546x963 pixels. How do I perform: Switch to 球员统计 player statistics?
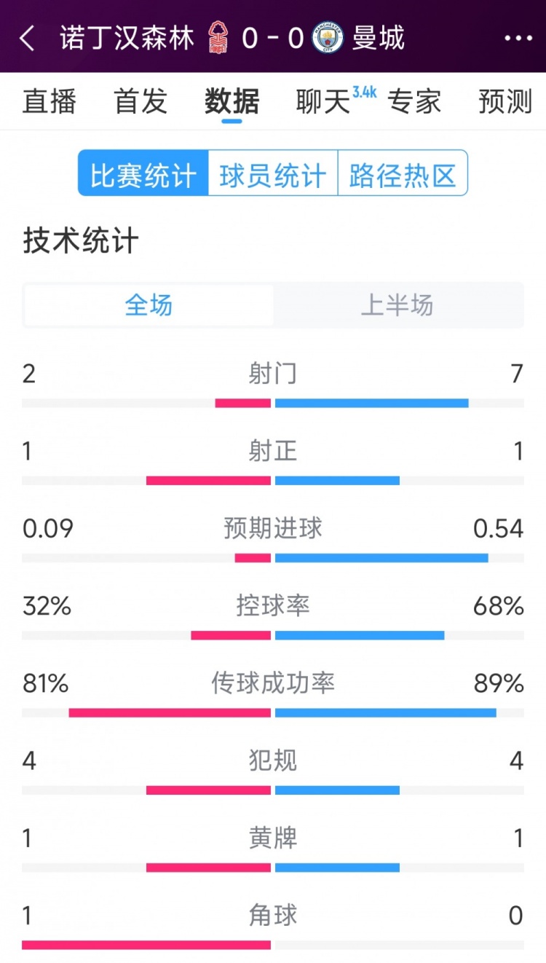273,173
